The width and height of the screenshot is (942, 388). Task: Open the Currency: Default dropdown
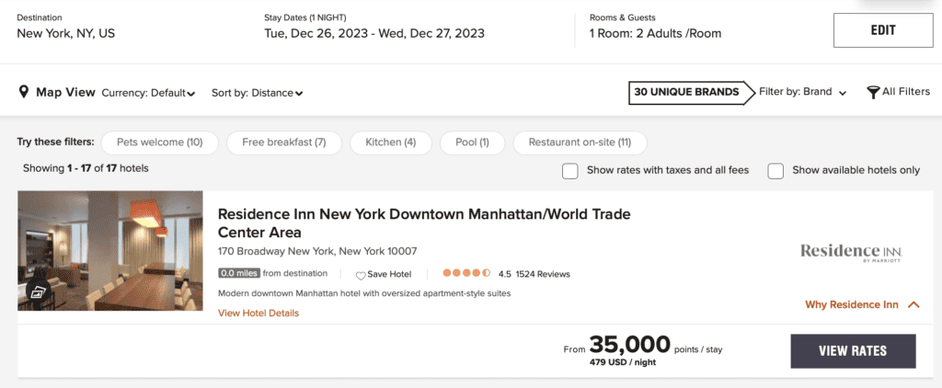pyautogui.click(x=148, y=93)
